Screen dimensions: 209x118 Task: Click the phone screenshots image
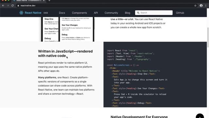pyautogui.click(x=68, y=29)
